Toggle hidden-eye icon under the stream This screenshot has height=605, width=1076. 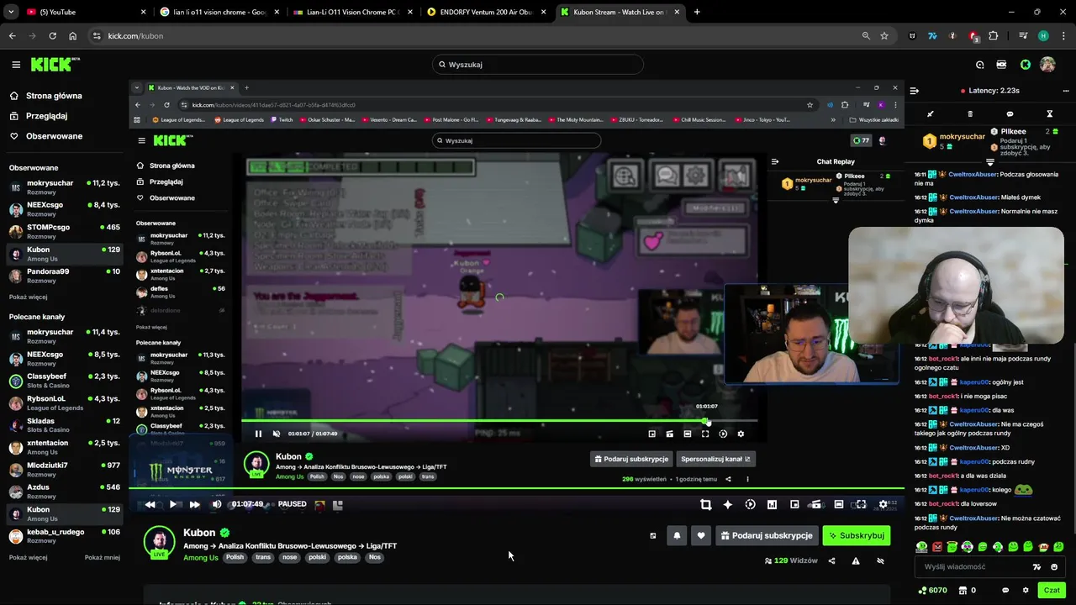click(x=880, y=560)
